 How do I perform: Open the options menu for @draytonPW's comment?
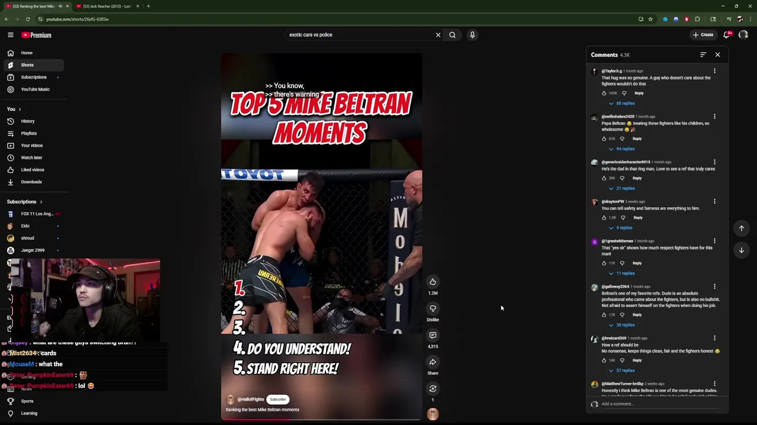(714, 201)
